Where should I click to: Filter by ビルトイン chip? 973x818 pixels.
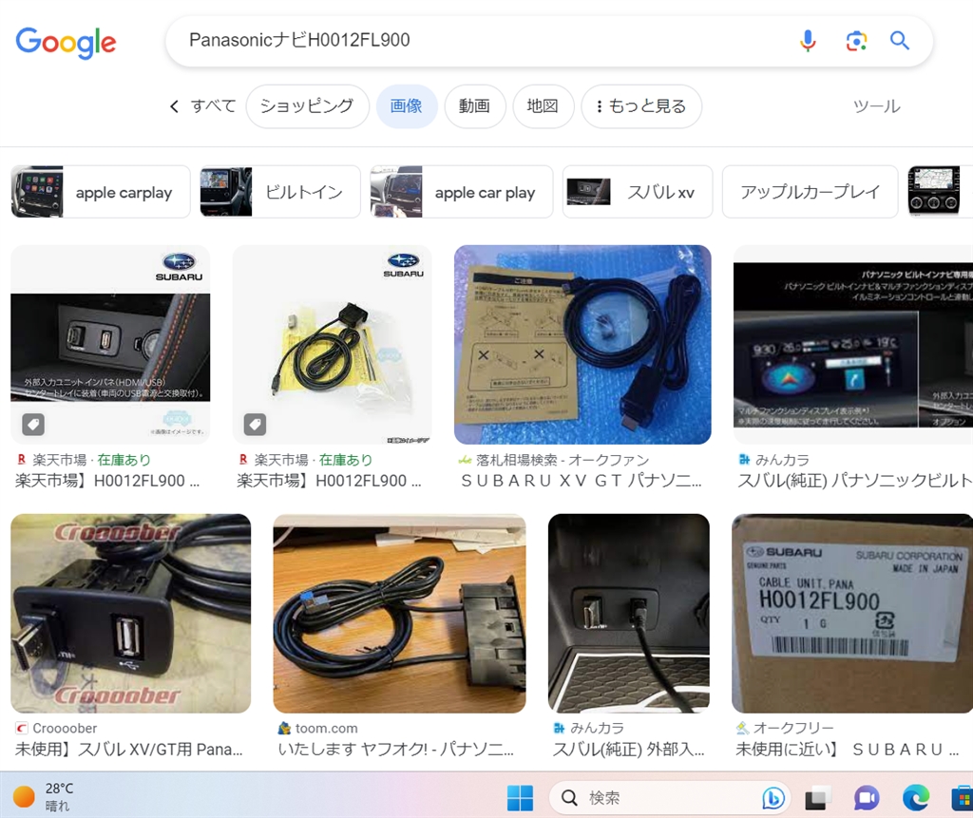click(x=280, y=192)
